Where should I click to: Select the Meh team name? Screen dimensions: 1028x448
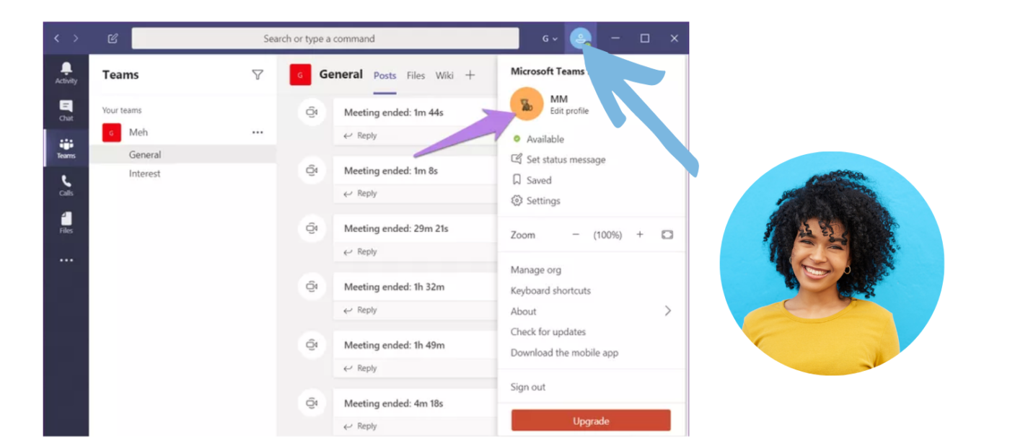[x=139, y=133]
